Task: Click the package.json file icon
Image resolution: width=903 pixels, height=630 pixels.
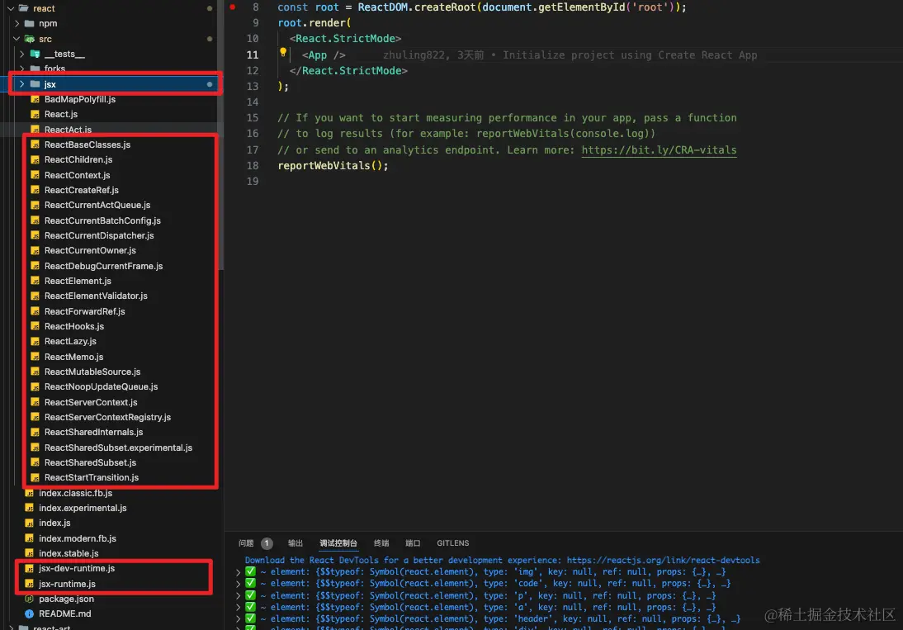Action: click(x=30, y=599)
